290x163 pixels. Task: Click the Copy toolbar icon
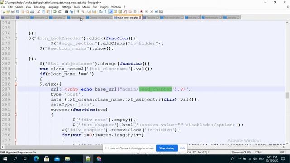43,11
